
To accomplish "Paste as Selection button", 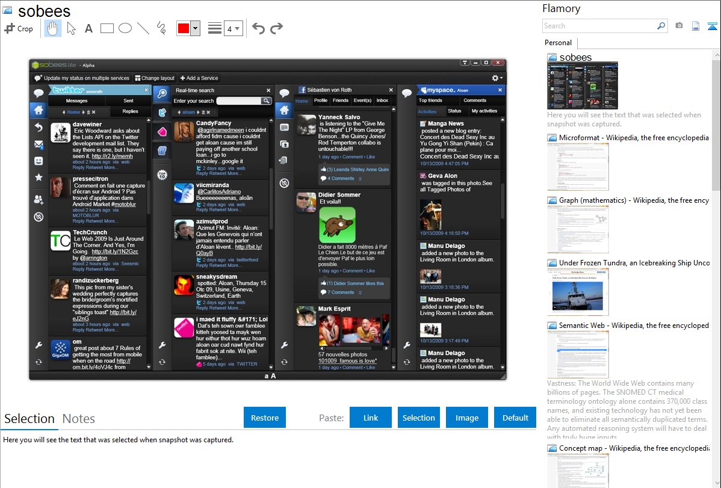I will (418, 418).
